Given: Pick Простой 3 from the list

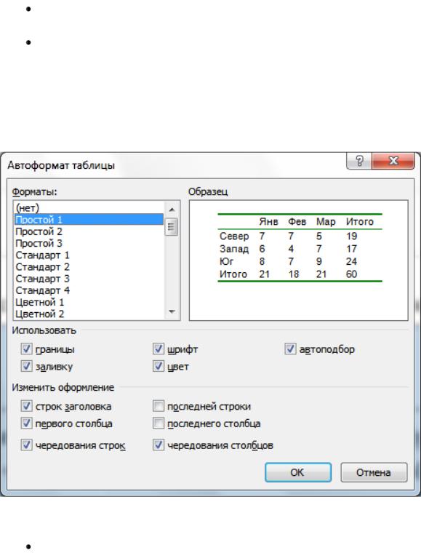Looking at the screenshot, I should (89, 243).
